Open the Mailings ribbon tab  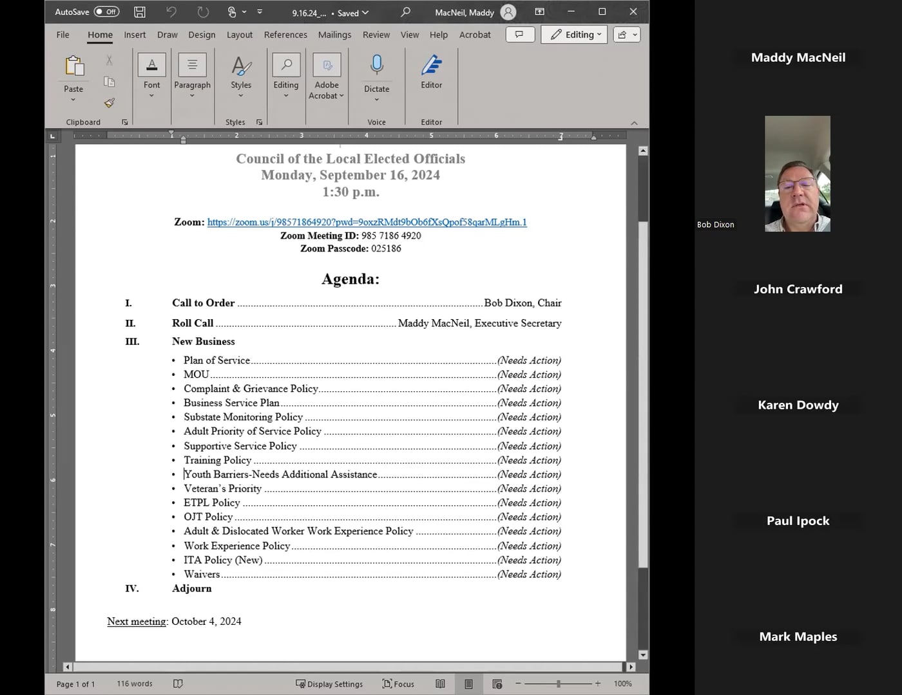tap(334, 35)
